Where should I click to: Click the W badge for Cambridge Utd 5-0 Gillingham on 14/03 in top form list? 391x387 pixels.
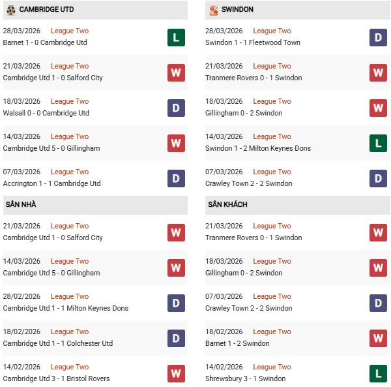point(176,143)
